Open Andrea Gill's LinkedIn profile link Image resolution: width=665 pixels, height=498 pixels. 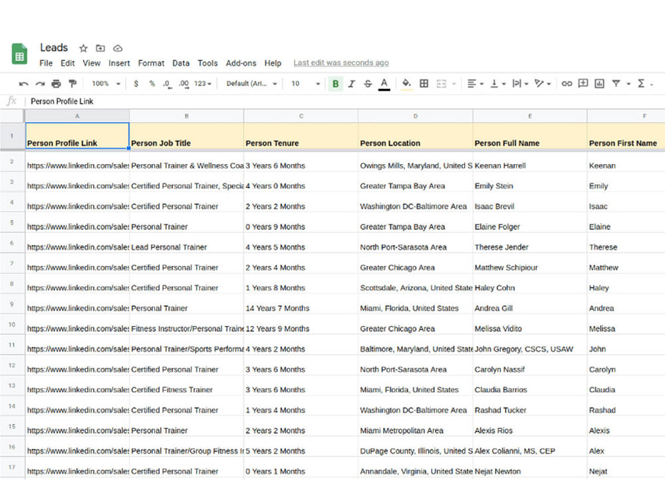click(x=78, y=308)
